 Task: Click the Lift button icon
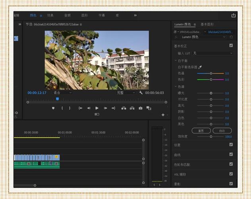[x=124, y=108]
